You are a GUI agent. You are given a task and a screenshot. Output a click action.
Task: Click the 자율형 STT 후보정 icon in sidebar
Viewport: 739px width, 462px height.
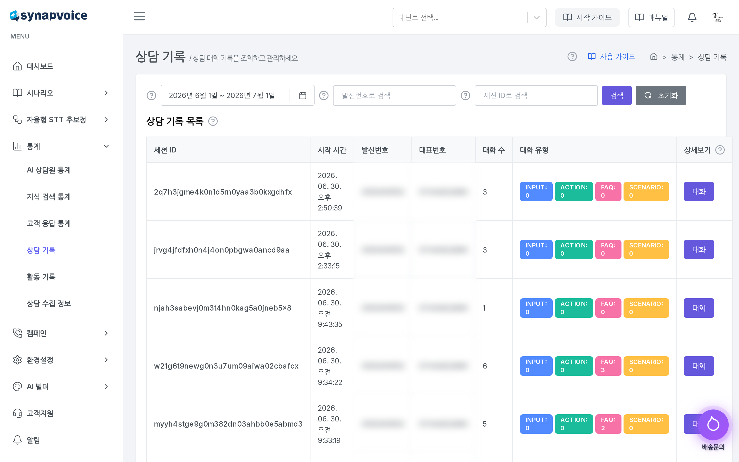click(17, 119)
